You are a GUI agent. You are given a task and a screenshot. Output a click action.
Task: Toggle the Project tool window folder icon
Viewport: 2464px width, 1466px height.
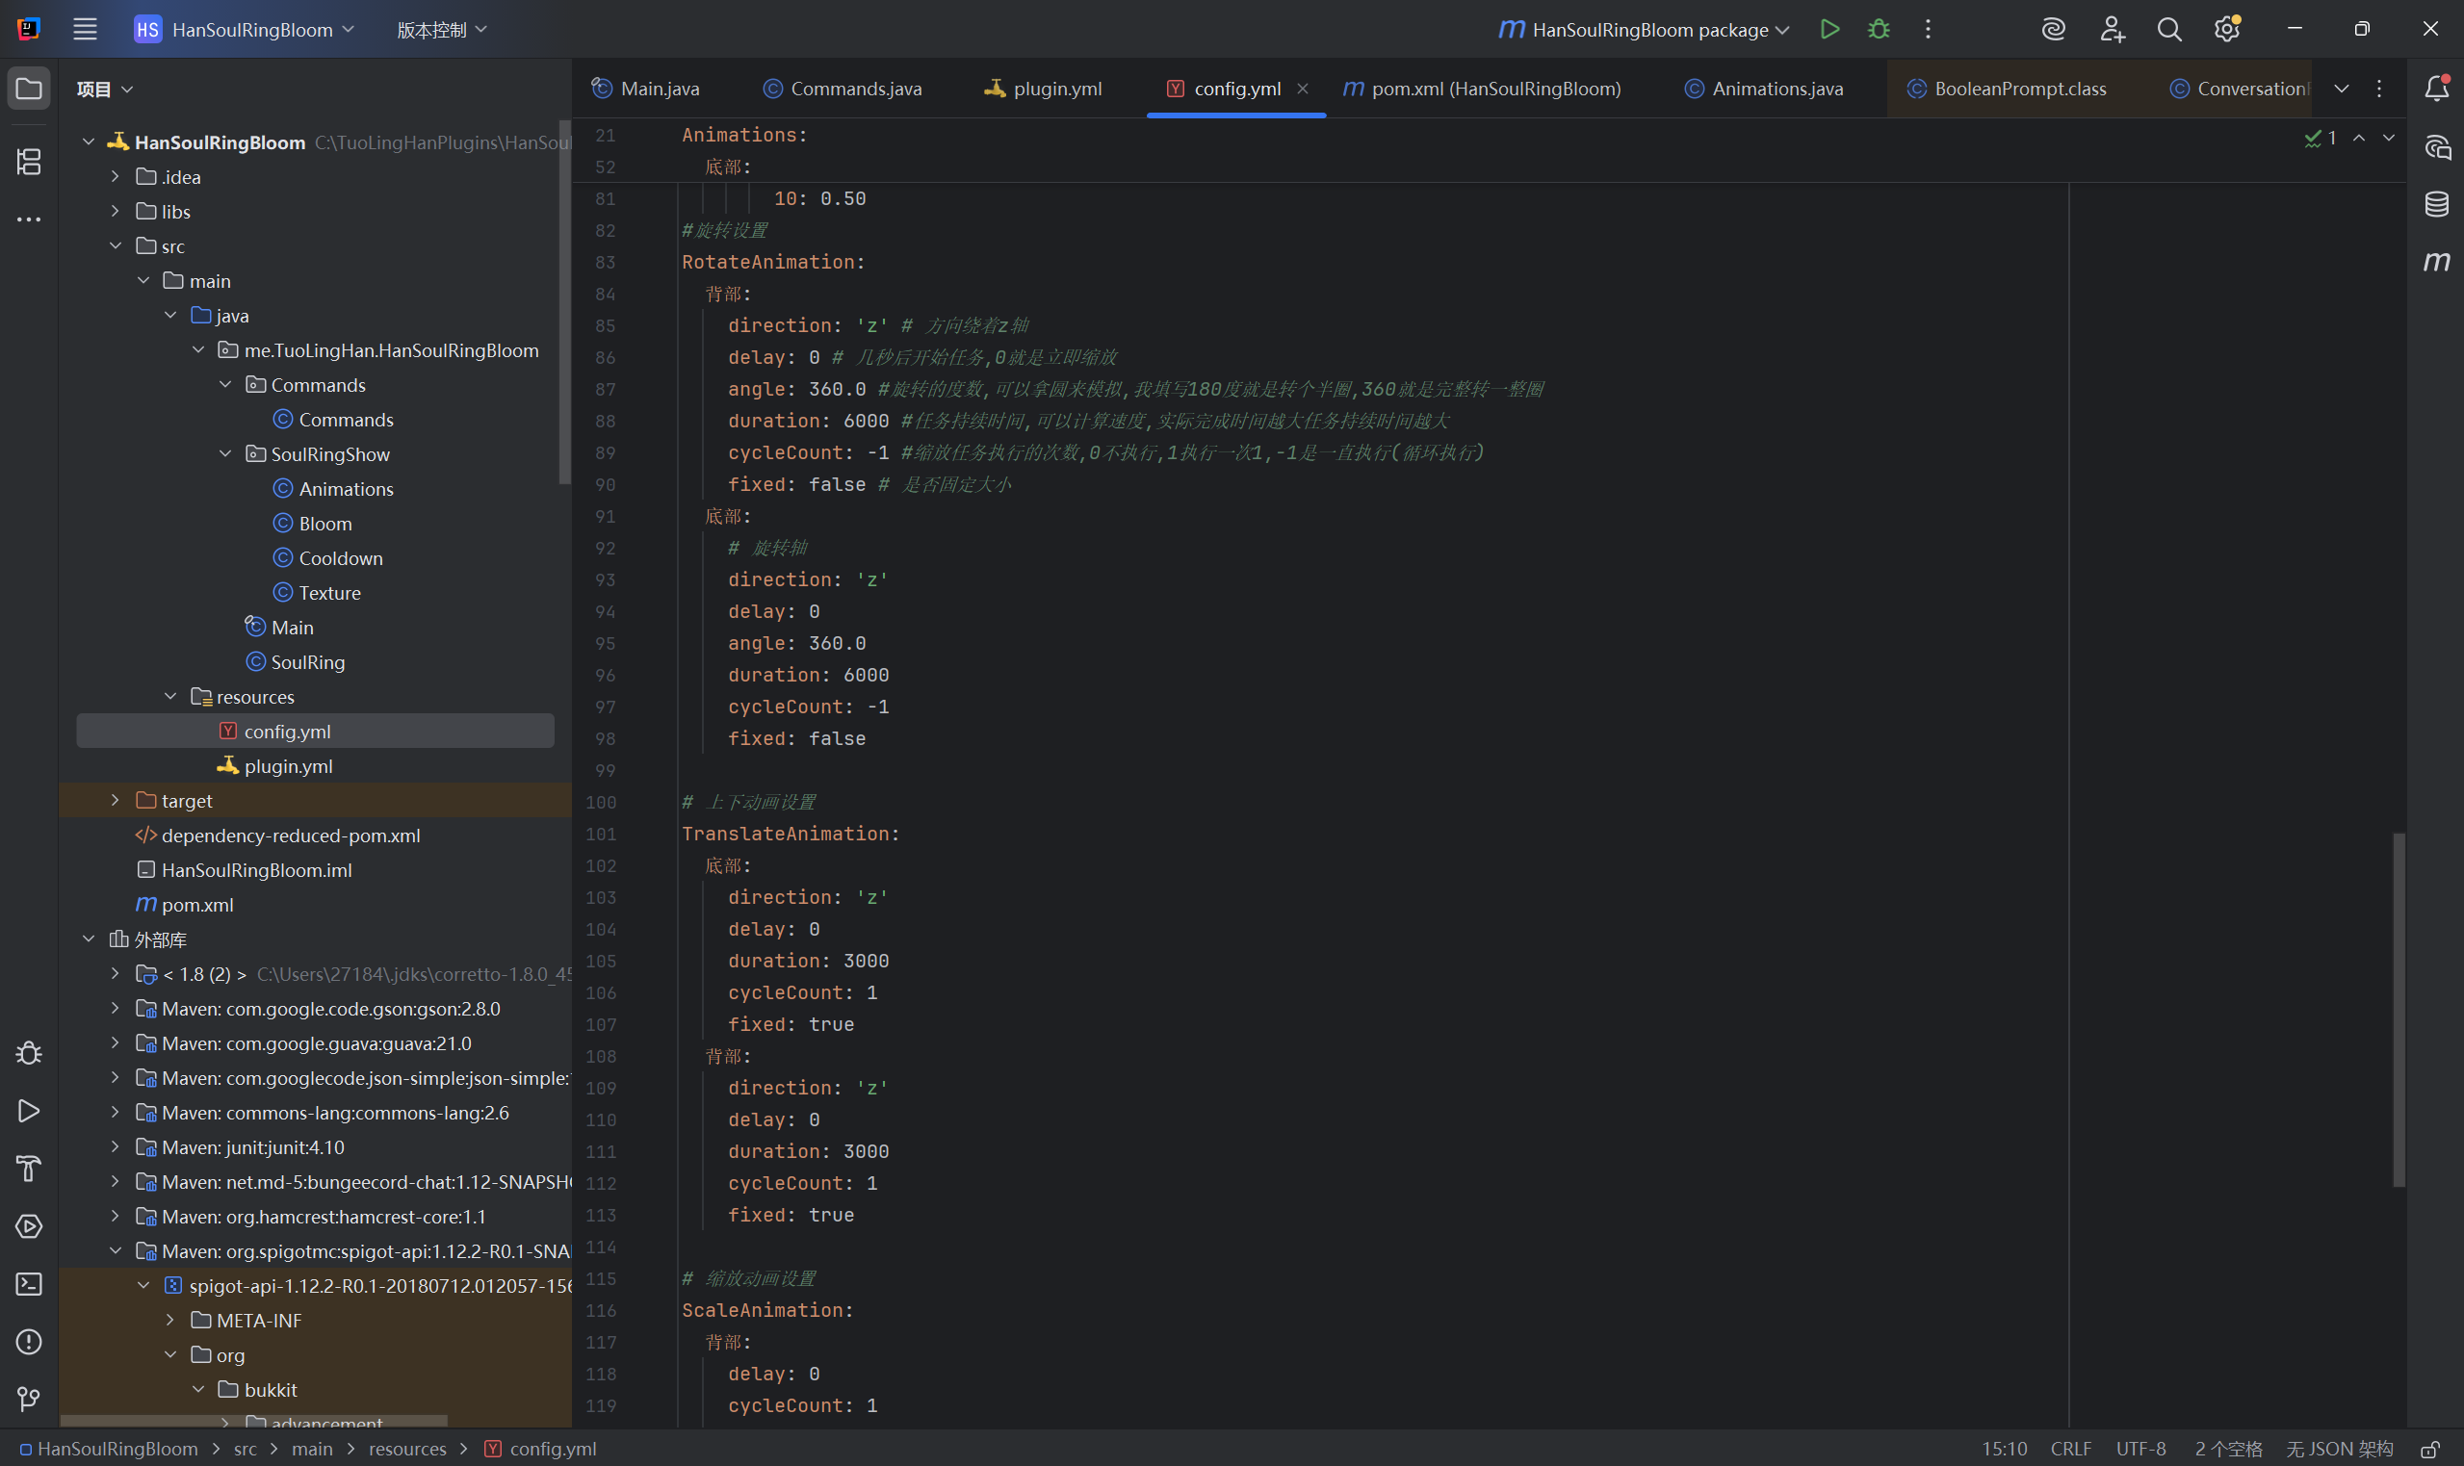pyautogui.click(x=29, y=89)
